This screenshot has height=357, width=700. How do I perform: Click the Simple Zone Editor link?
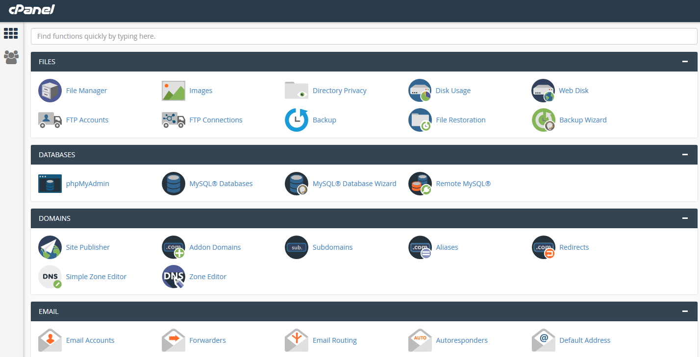(96, 277)
